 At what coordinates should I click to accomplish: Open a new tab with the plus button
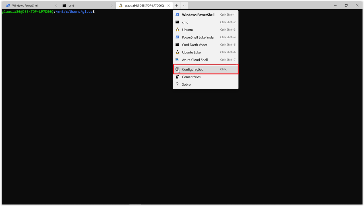click(177, 5)
